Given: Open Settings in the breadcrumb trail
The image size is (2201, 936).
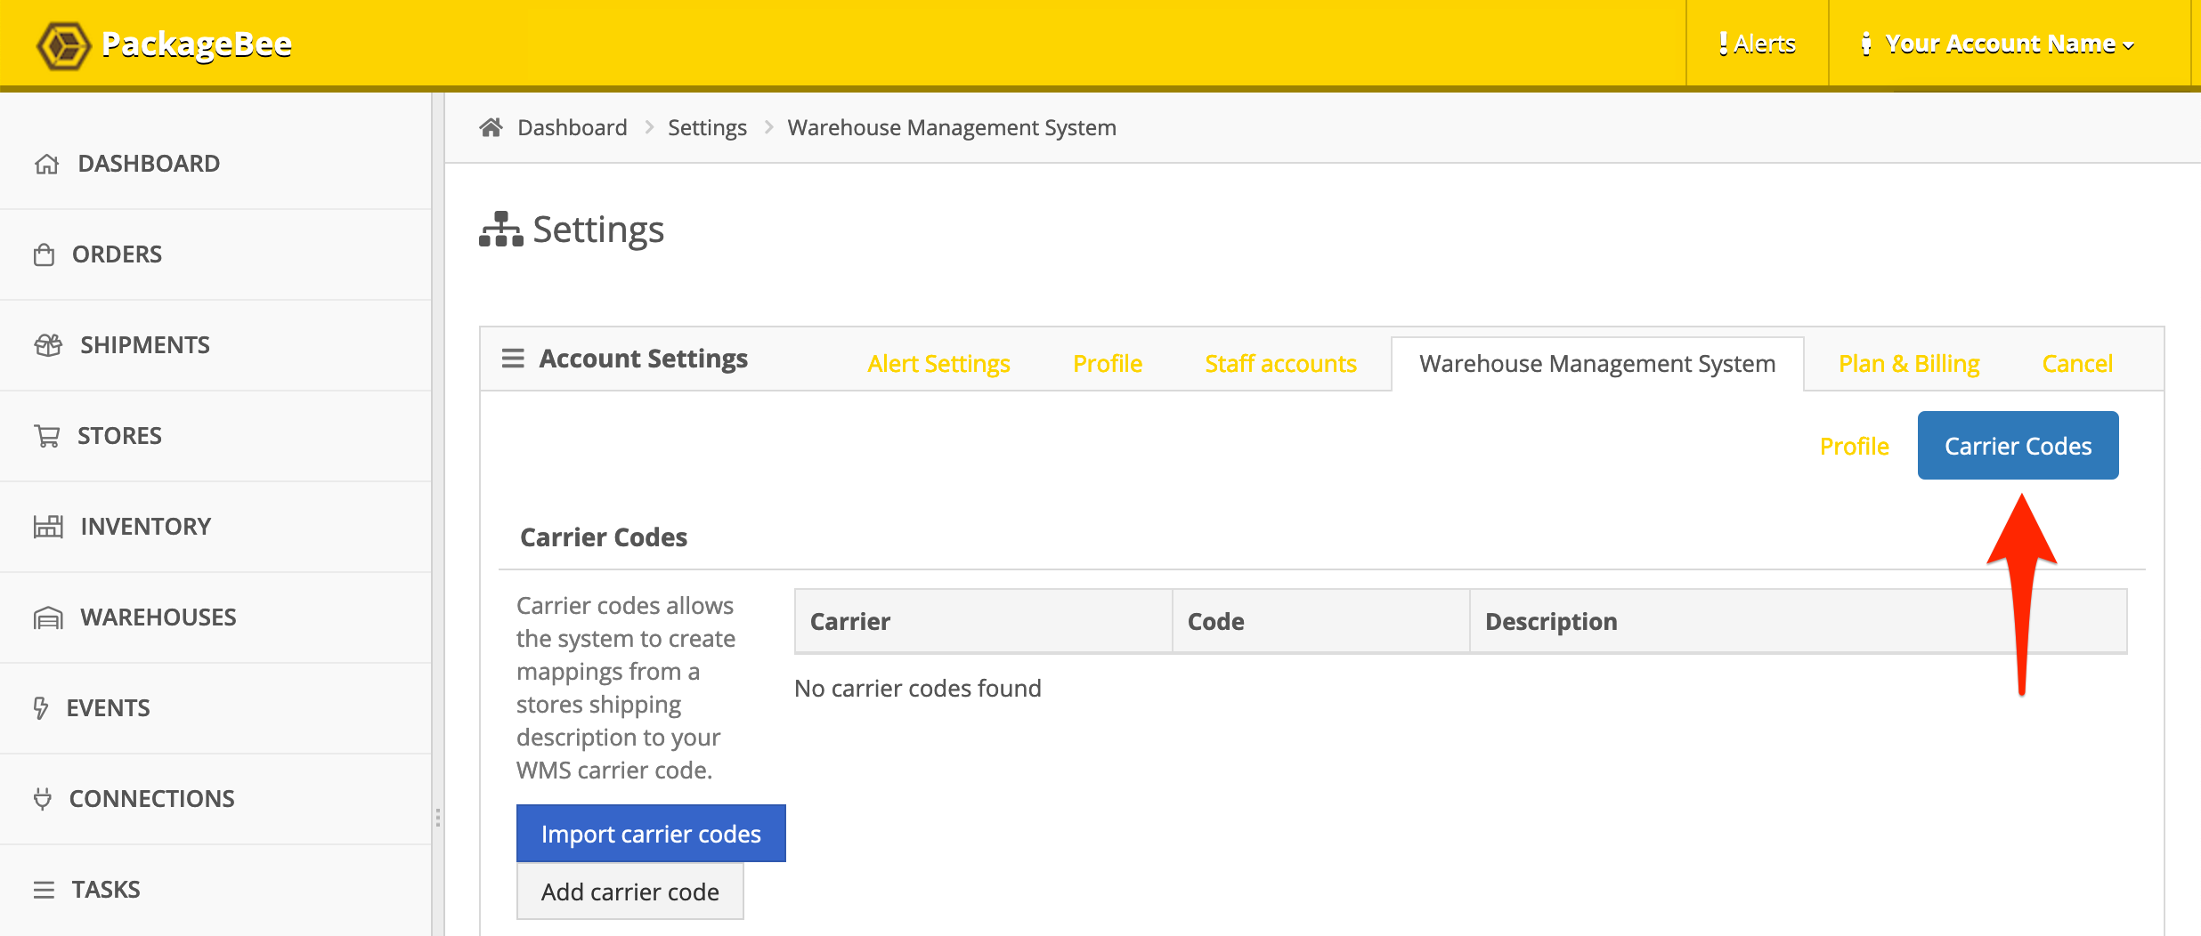Looking at the screenshot, I should (x=707, y=127).
